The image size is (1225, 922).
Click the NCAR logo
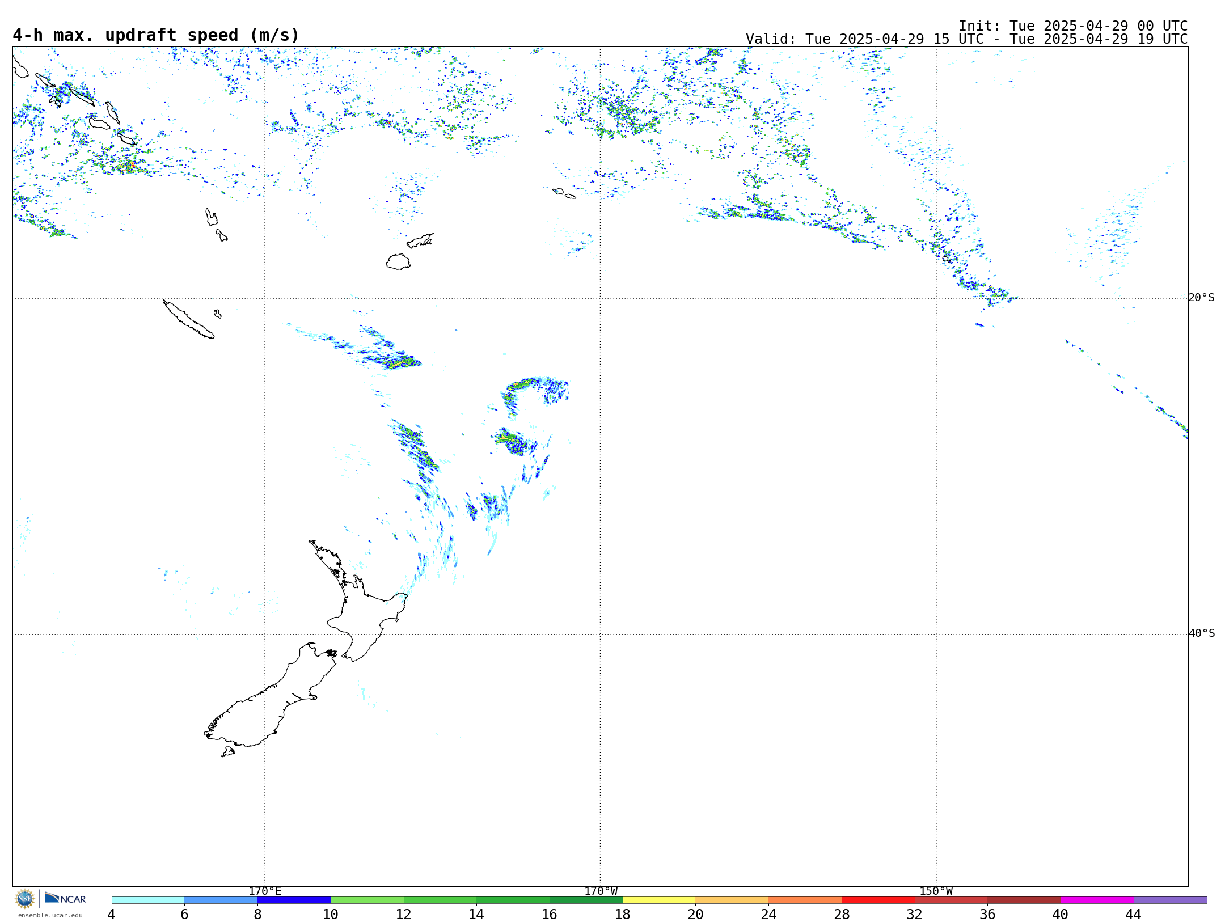65,898
